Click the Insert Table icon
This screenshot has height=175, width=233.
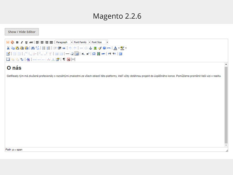8,54
